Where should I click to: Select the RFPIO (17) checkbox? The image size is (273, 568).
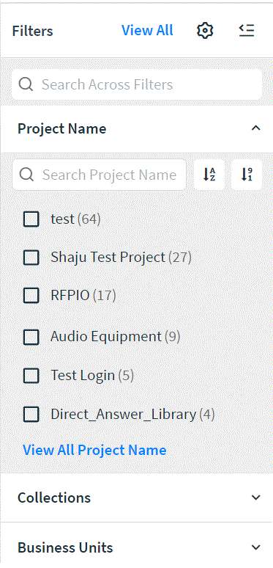tap(31, 296)
